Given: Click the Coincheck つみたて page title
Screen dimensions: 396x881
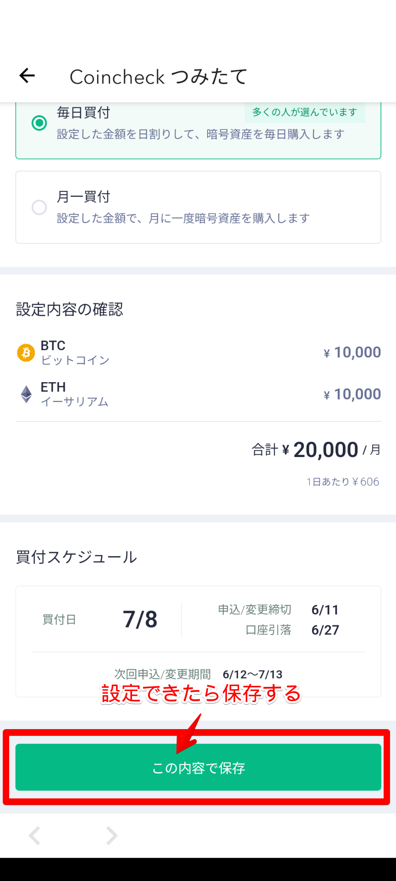Looking at the screenshot, I should (159, 77).
